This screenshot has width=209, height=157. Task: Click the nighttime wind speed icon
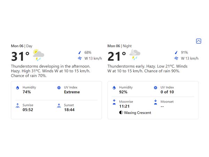pos(176,58)
